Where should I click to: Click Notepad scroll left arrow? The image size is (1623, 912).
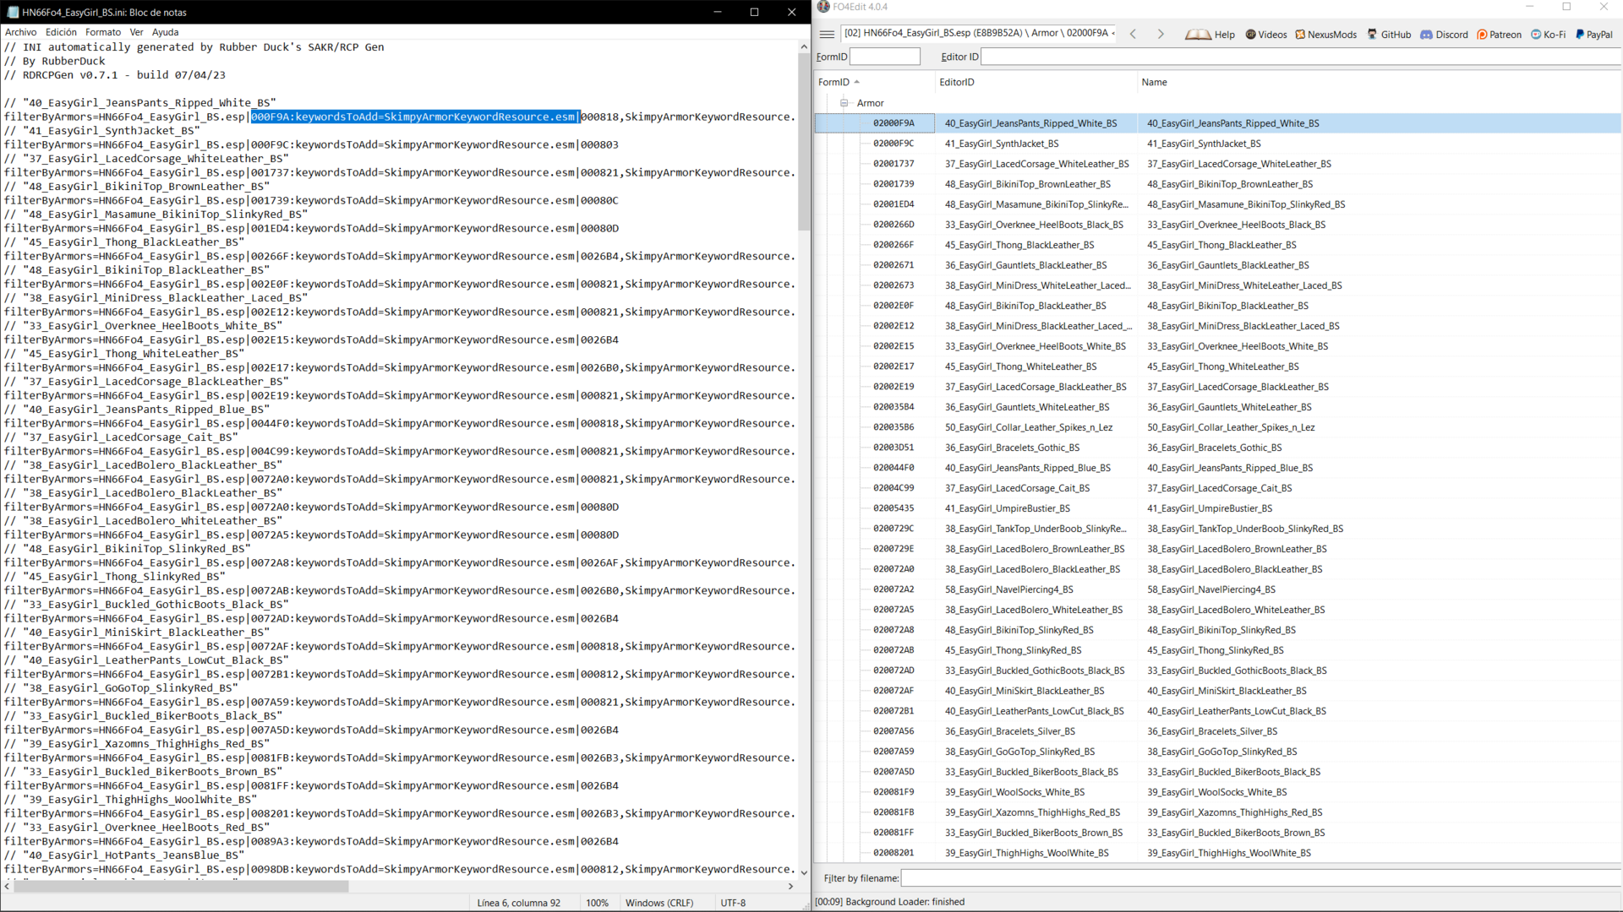7,887
